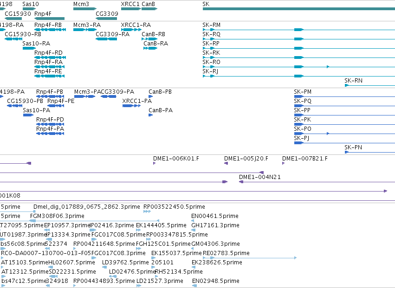Select the CG15930-PB protein label
Viewport: 395px width, 288px height.
tap(25, 101)
